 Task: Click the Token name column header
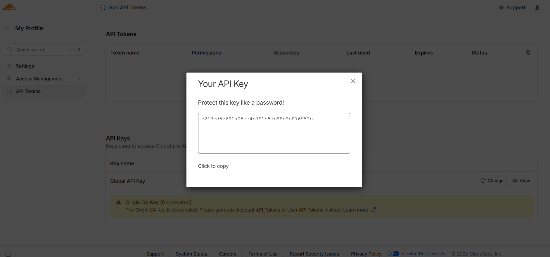point(125,53)
